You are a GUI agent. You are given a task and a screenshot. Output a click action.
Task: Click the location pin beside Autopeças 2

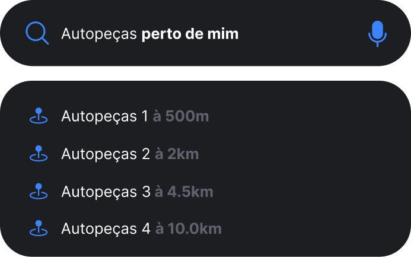[39, 154]
